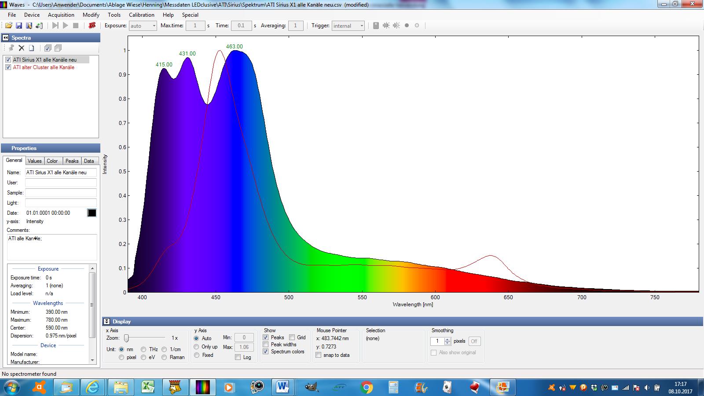Click the smoothing Off button

pyautogui.click(x=474, y=341)
